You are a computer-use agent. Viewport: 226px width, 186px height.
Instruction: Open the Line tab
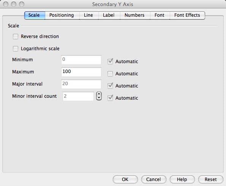pos(89,15)
